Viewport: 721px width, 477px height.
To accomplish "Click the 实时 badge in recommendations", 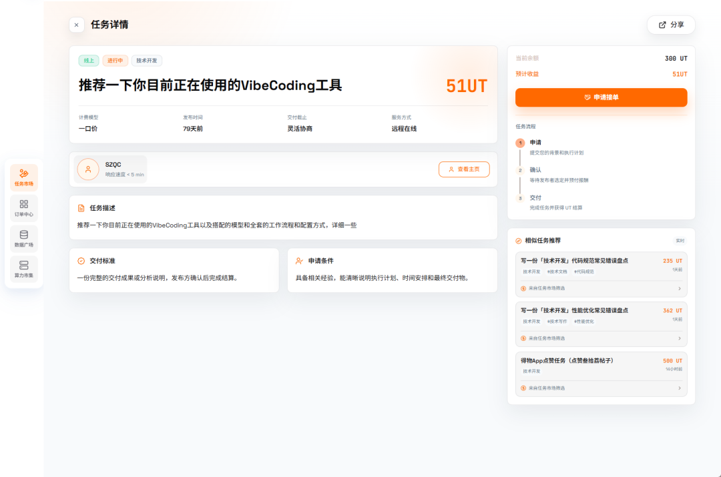I will pos(680,241).
